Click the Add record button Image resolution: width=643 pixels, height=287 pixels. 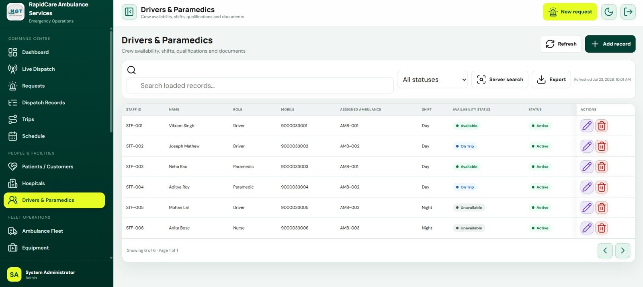[610, 44]
